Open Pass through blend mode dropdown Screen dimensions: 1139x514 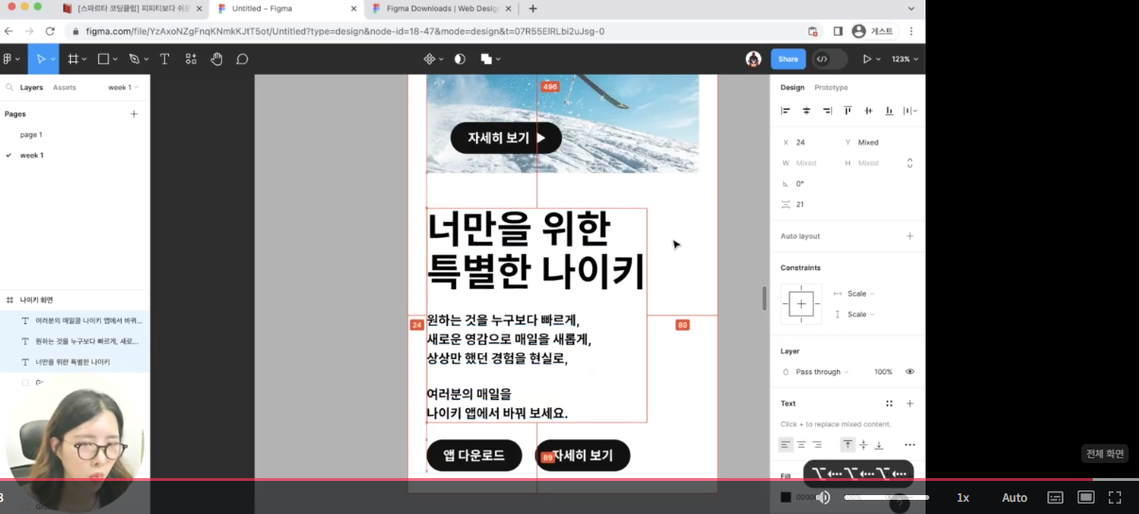tap(822, 372)
